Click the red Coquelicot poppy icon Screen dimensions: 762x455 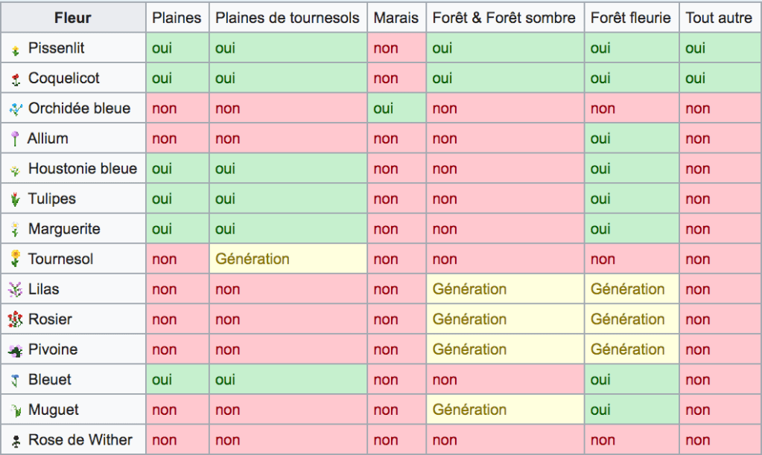tap(16, 80)
